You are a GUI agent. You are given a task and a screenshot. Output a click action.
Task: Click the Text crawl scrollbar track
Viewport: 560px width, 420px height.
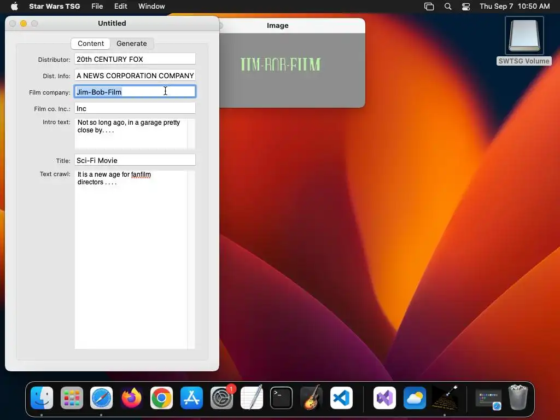[x=191, y=260]
